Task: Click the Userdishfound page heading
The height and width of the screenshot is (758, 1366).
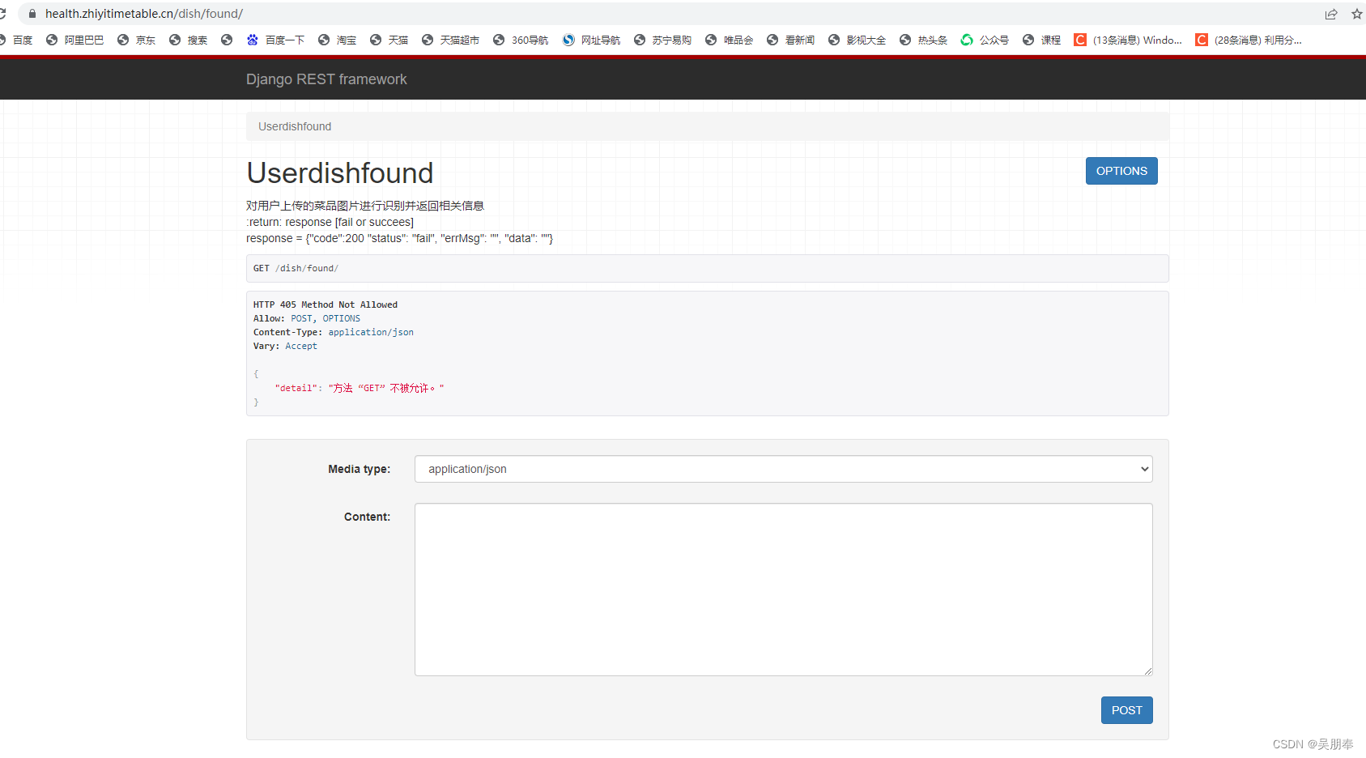Action: [340, 172]
